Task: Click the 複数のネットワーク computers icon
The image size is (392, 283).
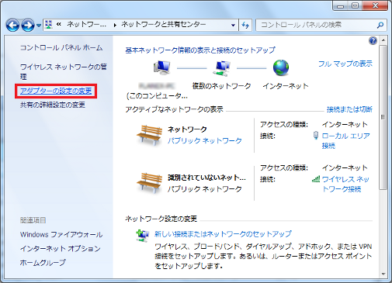Action: pos(222,68)
